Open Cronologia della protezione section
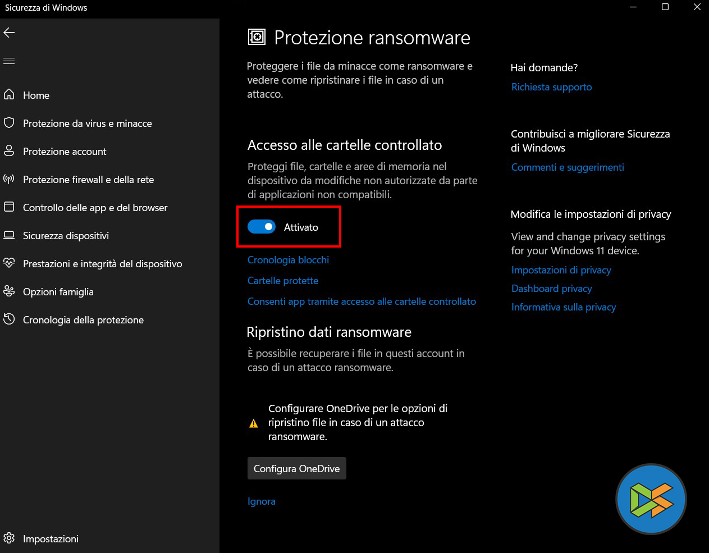Image resolution: width=709 pixels, height=553 pixels. (x=83, y=320)
